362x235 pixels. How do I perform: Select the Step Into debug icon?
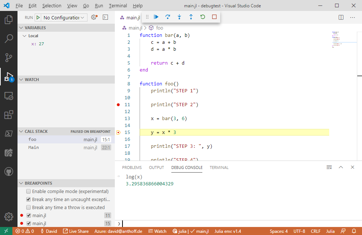tap(179, 17)
